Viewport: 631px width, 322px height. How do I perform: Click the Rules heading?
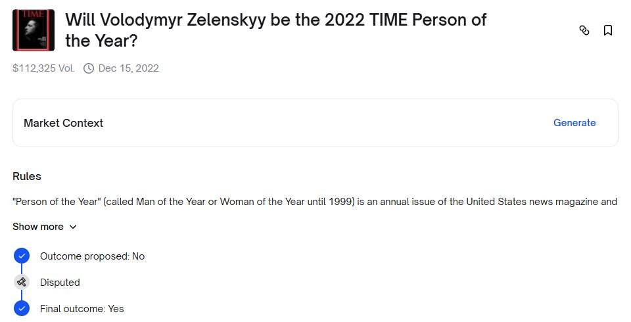point(27,176)
